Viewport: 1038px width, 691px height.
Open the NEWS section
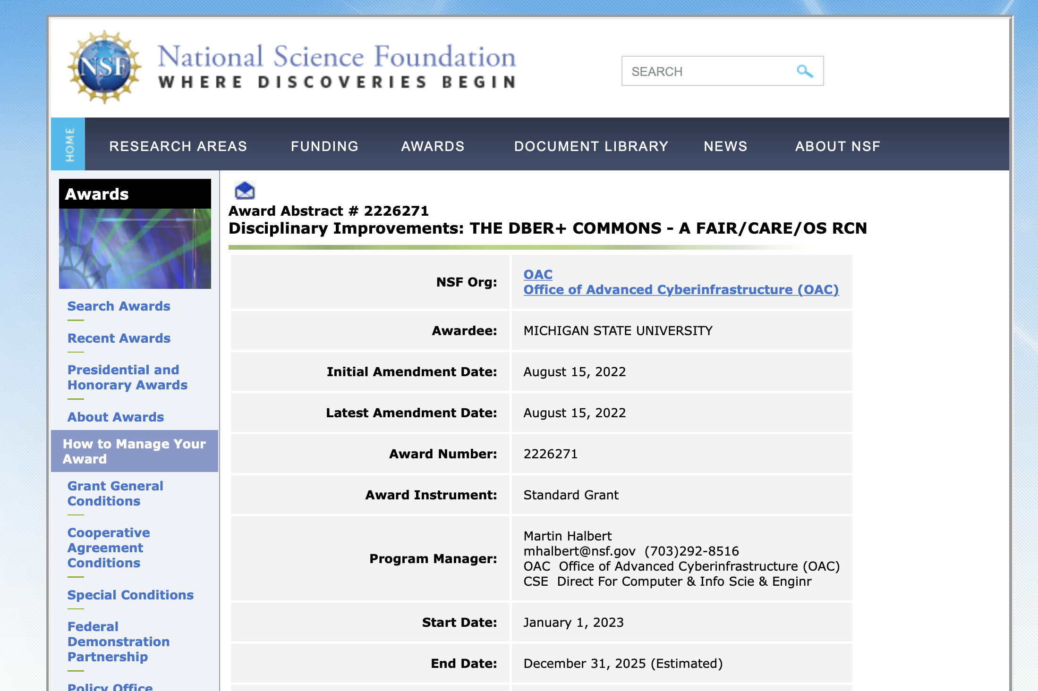click(x=725, y=146)
